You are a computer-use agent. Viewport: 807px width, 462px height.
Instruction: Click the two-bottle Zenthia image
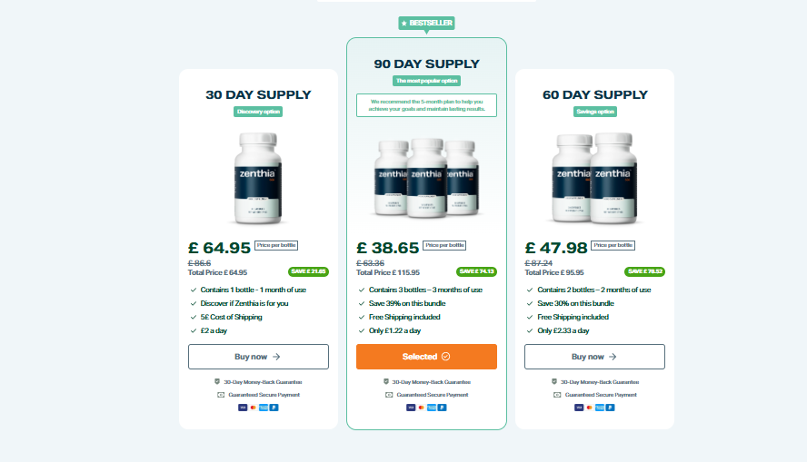[x=594, y=178]
